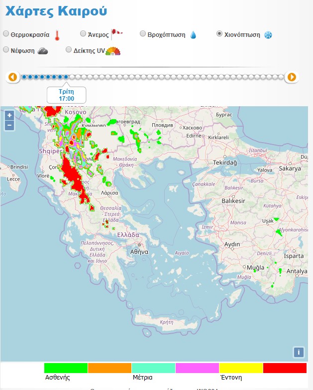
Task: Click the UV index gauge icon
Action: 113,51
